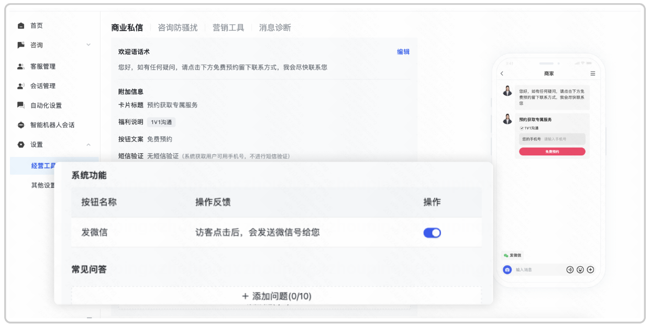Collapse the 设置 sidebar section
Viewport: 651px width, 326px height.
[x=89, y=144]
